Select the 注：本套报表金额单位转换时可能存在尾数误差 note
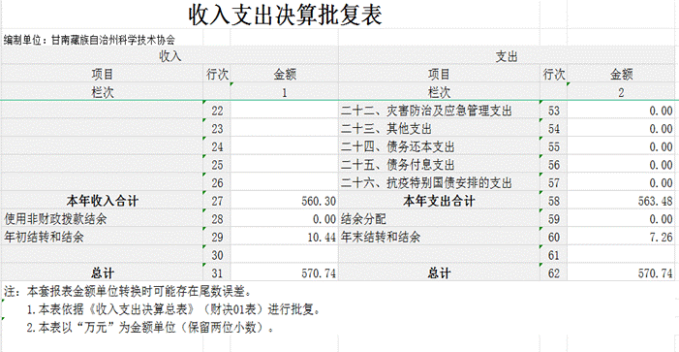 pyautogui.click(x=127, y=290)
